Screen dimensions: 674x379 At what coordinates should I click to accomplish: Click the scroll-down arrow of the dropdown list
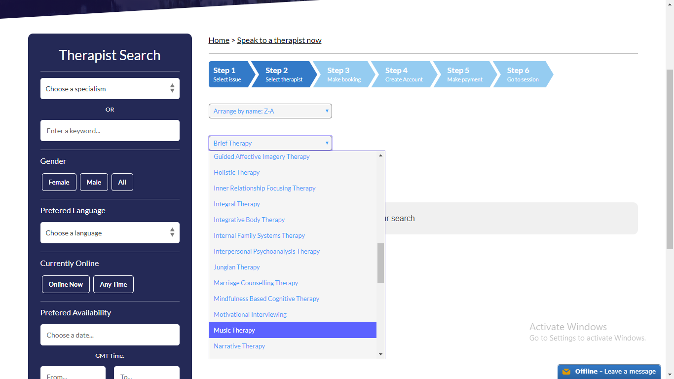click(380, 354)
